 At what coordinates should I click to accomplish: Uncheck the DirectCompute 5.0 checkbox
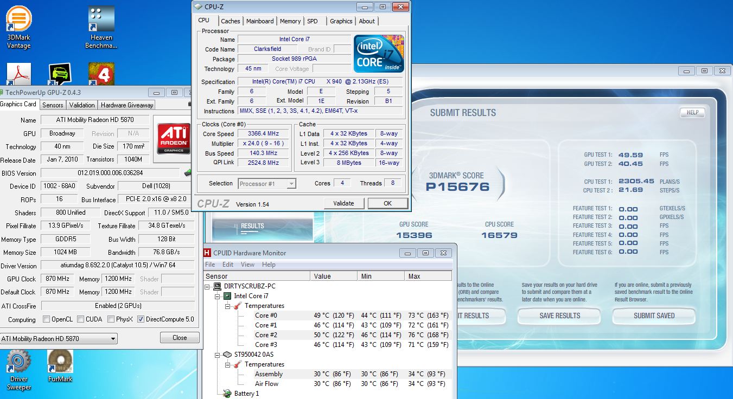click(x=141, y=319)
